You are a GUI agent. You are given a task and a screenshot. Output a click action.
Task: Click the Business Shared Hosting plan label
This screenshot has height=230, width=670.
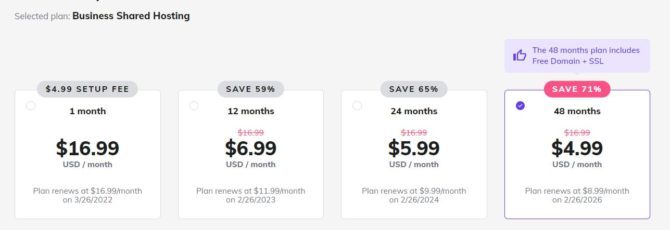[131, 16]
